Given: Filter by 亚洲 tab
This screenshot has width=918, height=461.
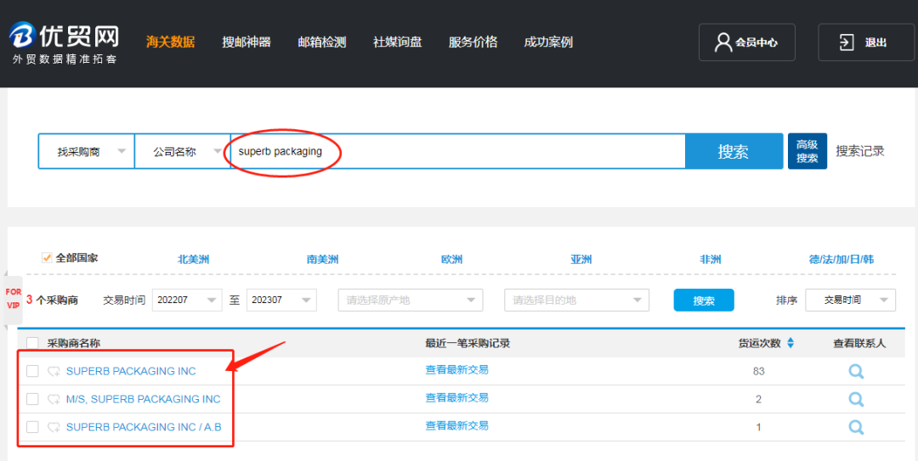Looking at the screenshot, I should click(581, 259).
